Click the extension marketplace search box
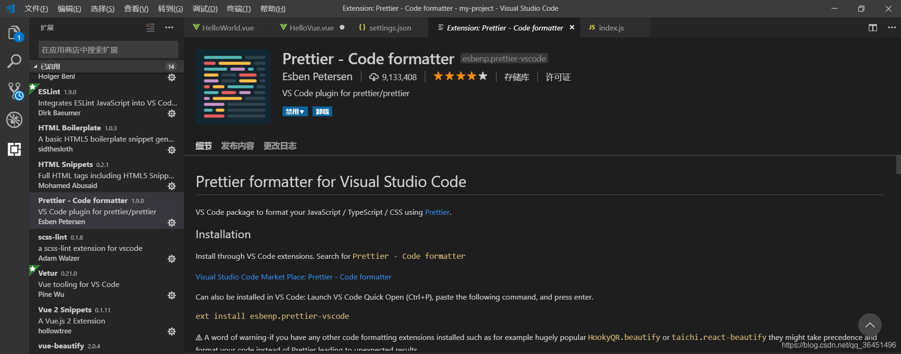Image resolution: width=901 pixels, height=354 pixels. 108,50
